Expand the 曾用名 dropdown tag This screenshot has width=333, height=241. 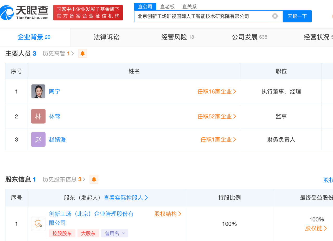point(115,233)
